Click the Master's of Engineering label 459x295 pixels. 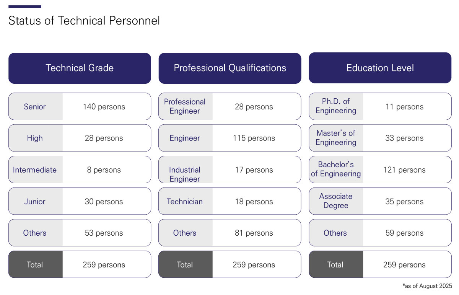pyautogui.click(x=336, y=138)
